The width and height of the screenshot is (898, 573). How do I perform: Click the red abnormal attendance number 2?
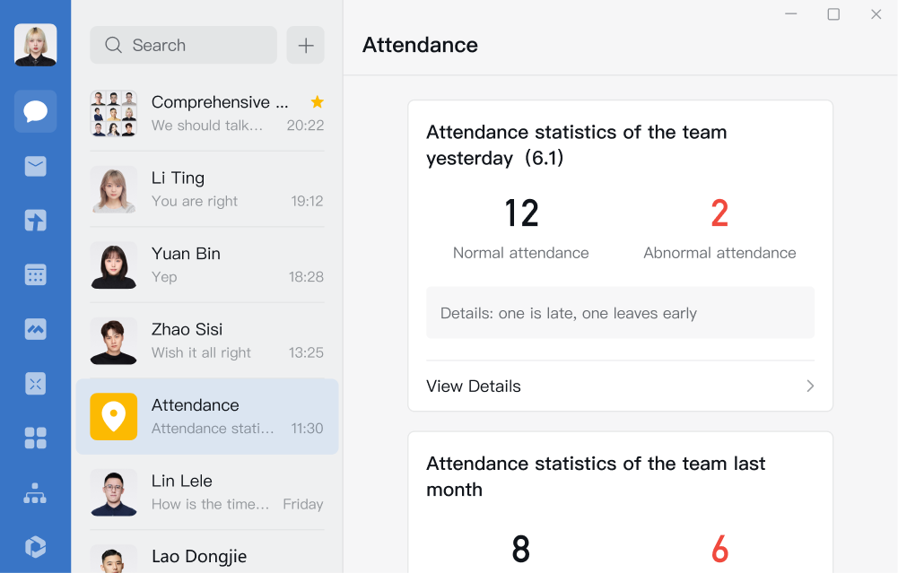click(x=719, y=213)
